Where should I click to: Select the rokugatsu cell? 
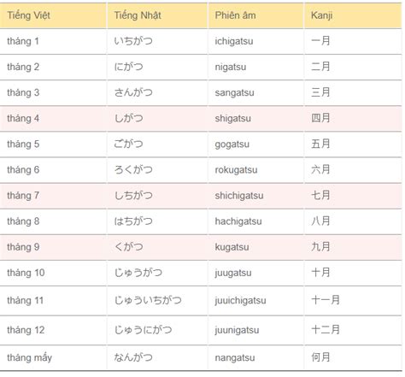(x=256, y=170)
